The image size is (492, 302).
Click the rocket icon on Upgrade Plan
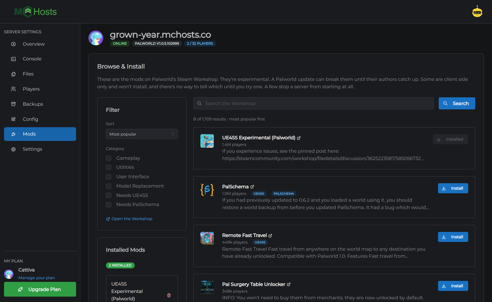pyautogui.click(x=20, y=289)
